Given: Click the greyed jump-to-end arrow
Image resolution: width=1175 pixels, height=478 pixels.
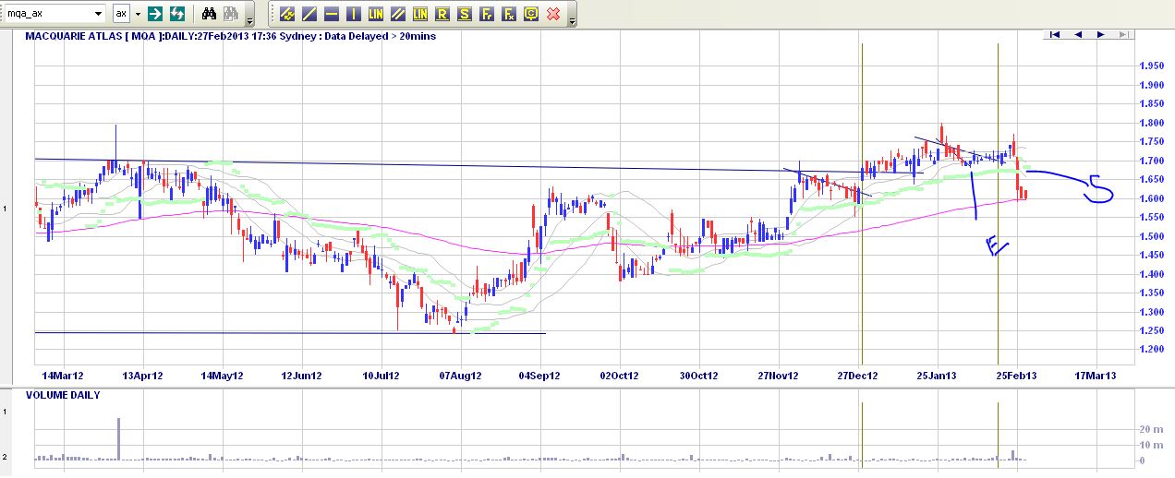Looking at the screenshot, I should (x=1122, y=35).
